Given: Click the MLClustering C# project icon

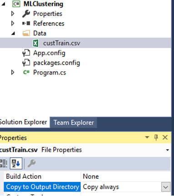Looking at the screenshot, I should pos(16,4).
